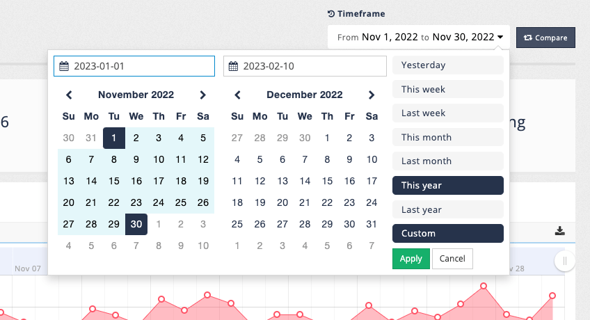The image size is (590, 320).
Task: Click the November 2022 month title
Action: [136, 95]
